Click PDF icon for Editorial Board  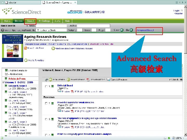(72, 92)
